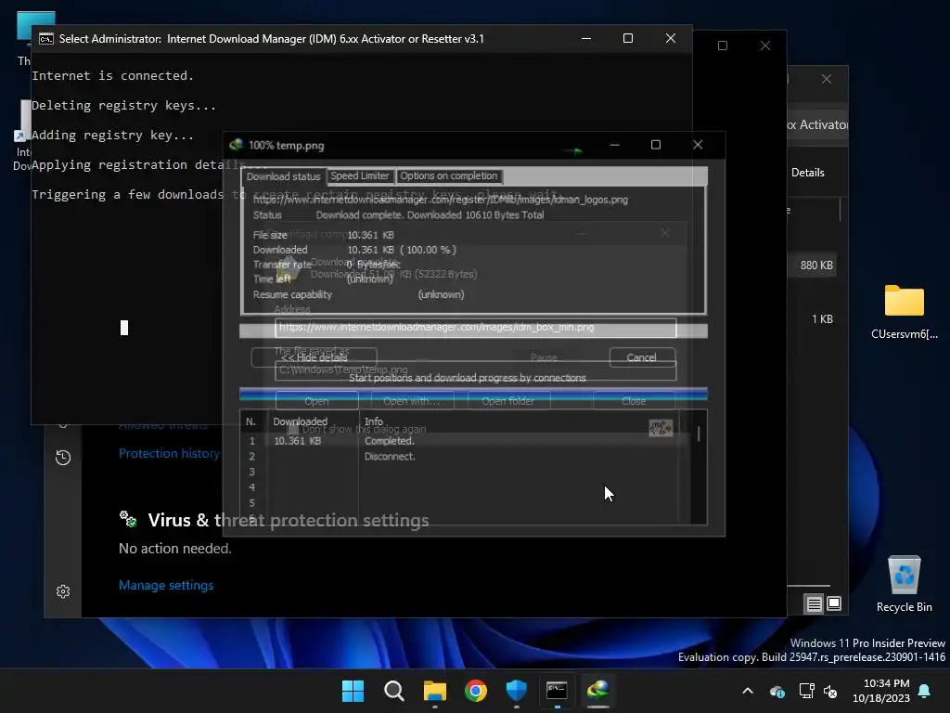
Task: Open the CUsersvm6 desktop folder
Action: pos(904,312)
